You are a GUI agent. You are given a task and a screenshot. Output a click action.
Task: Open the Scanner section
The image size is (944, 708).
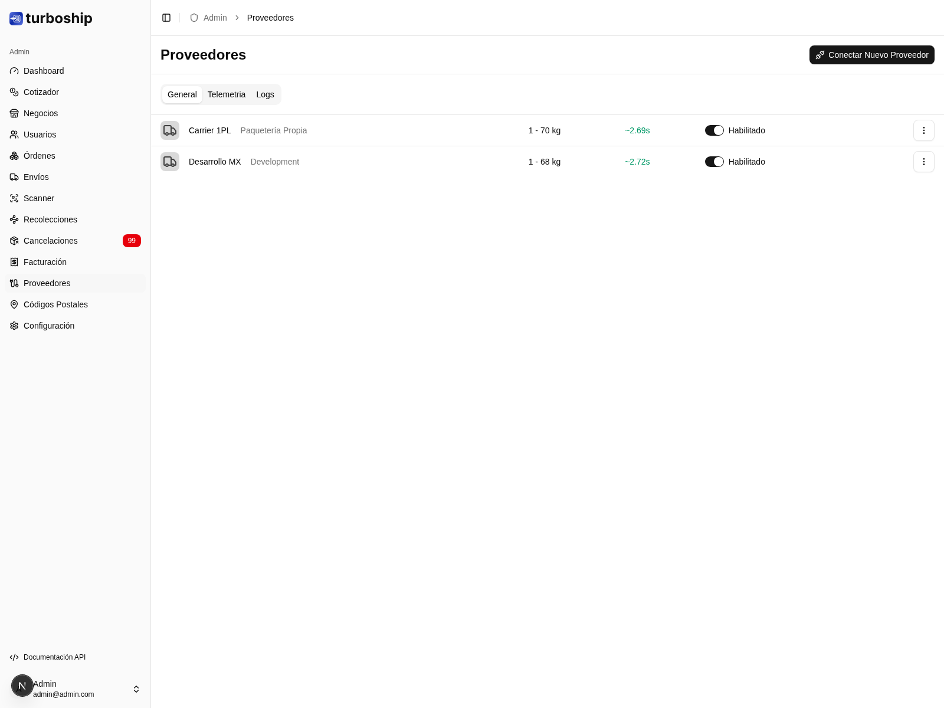click(38, 198)
